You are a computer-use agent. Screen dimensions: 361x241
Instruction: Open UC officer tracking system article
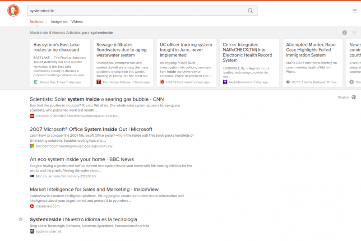[186, 50]
